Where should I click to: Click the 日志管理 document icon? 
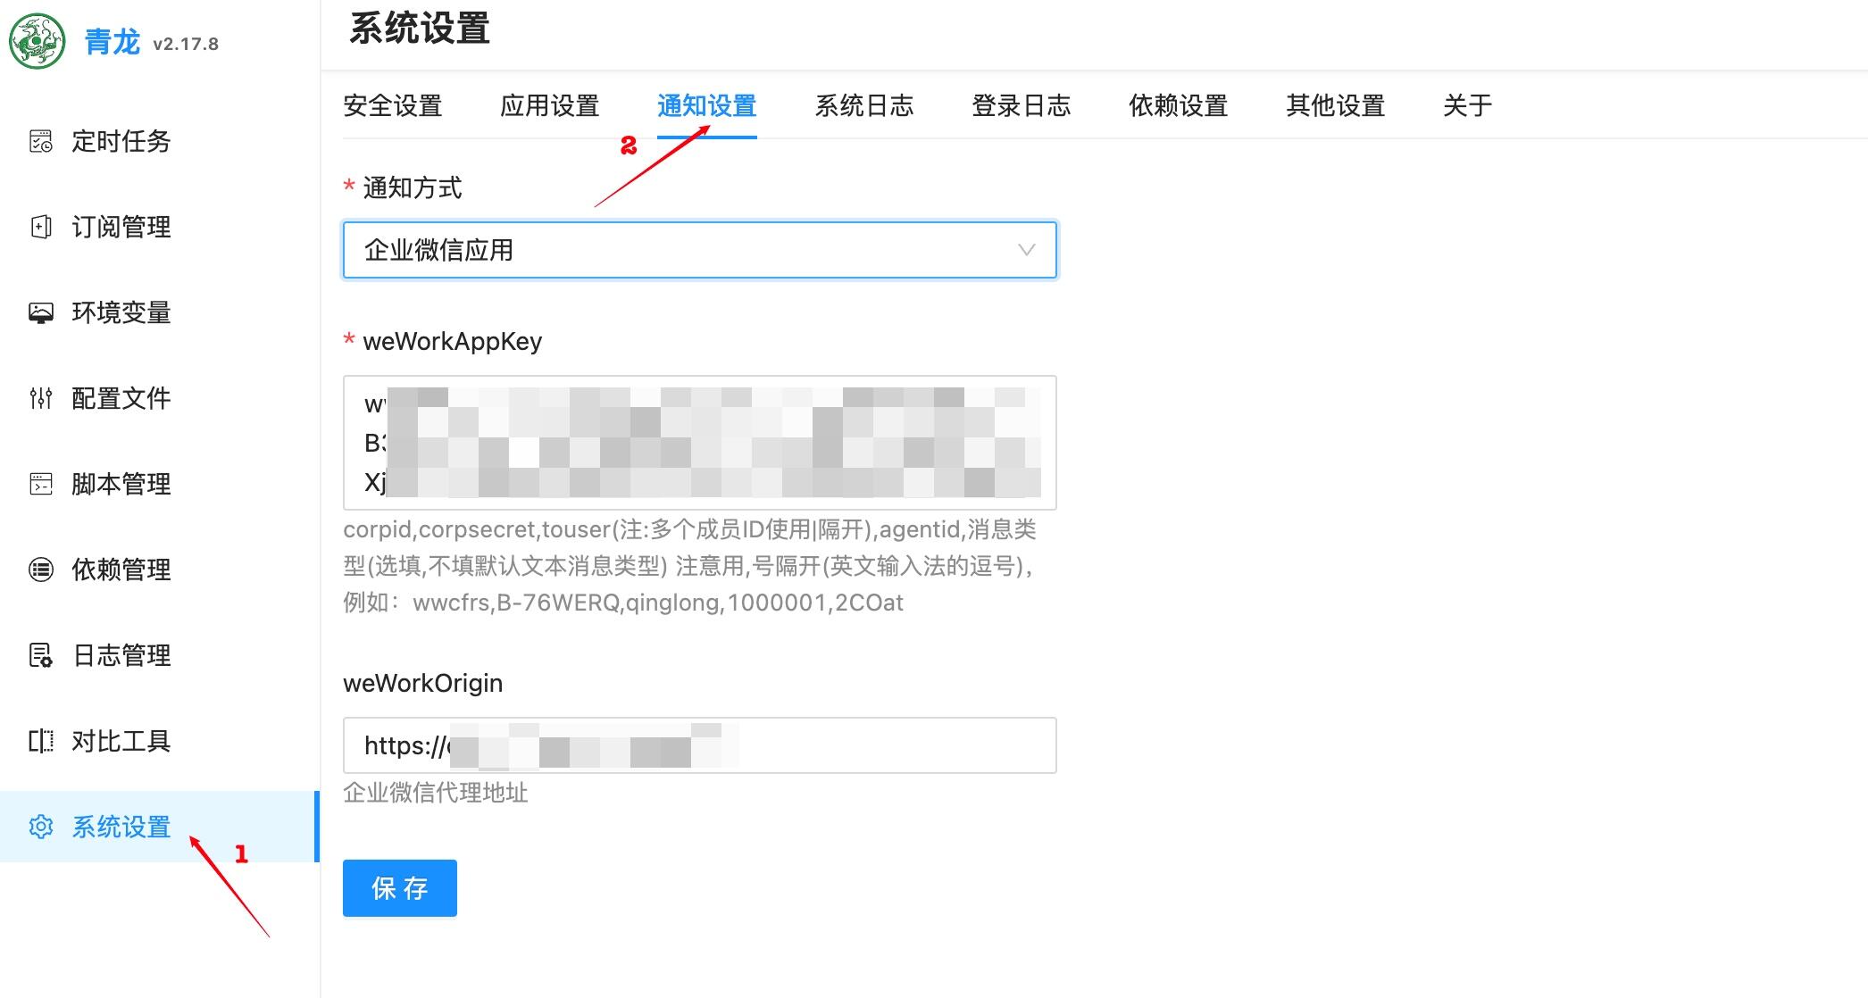pos(41,655)
